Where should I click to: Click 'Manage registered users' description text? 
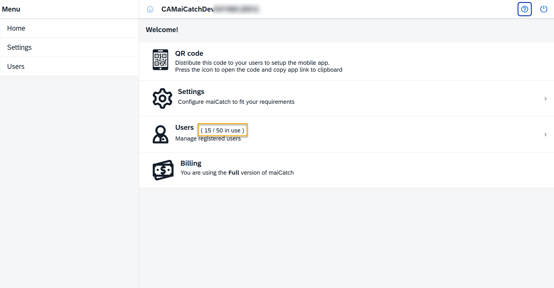(x=208, y=139)
